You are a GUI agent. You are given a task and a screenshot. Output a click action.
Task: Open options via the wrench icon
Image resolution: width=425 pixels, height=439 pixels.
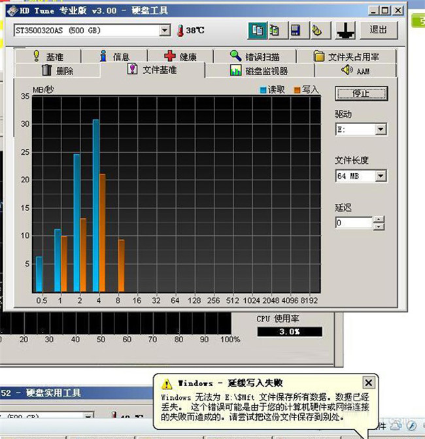point(316,30)
